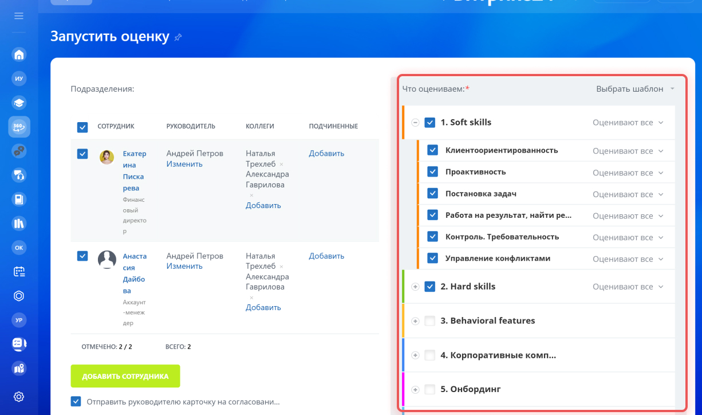Image resolution: width=702 pixels, height=415 pixels.
Task: Expand the 5. Онбординг group
Action: tap(416, 389)
